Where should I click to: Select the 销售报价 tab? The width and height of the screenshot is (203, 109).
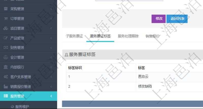153,36
